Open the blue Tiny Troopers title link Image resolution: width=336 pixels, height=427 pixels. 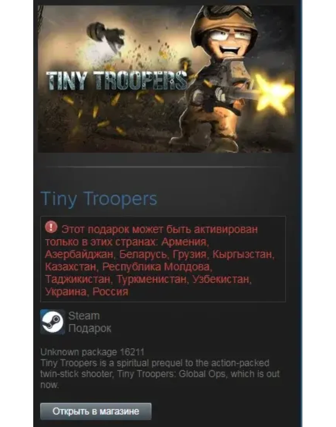(99, 199)
